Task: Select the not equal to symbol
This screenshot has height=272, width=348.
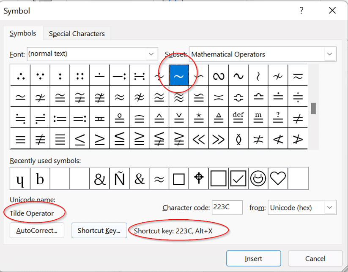Action: [x=298, y=117]
